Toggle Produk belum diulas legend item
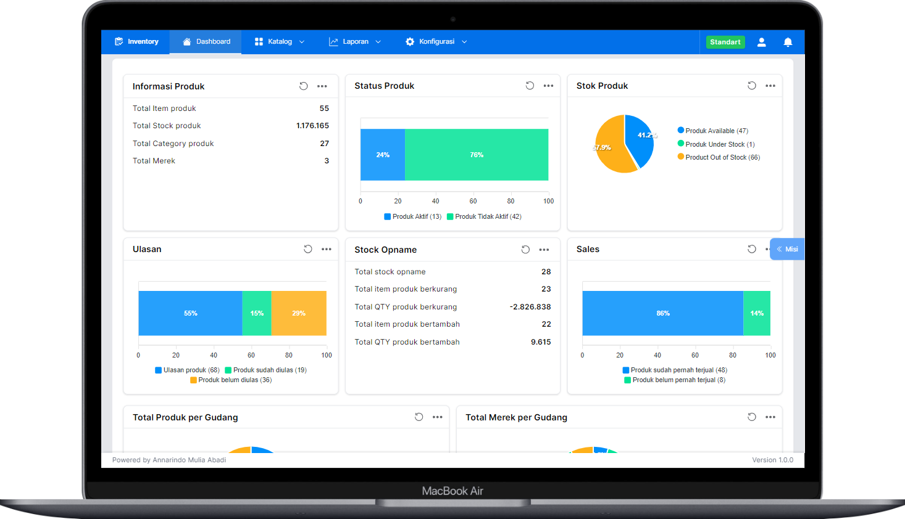This screenshot has width=905, height=519. (231, 380)
